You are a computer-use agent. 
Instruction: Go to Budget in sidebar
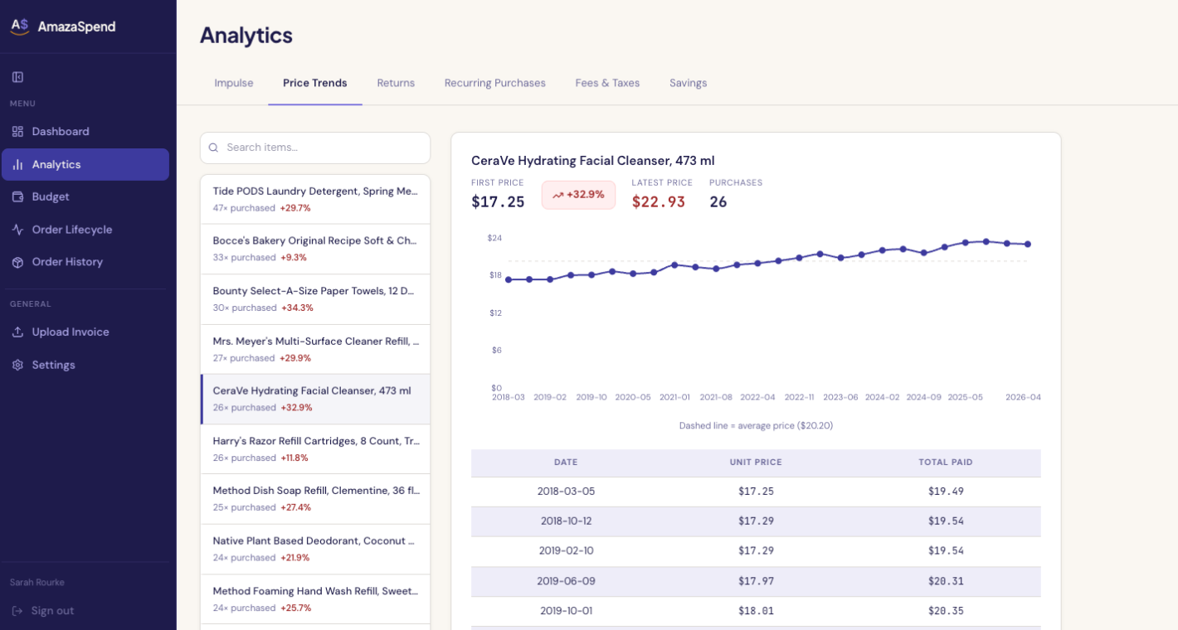[x=85, y=196]
